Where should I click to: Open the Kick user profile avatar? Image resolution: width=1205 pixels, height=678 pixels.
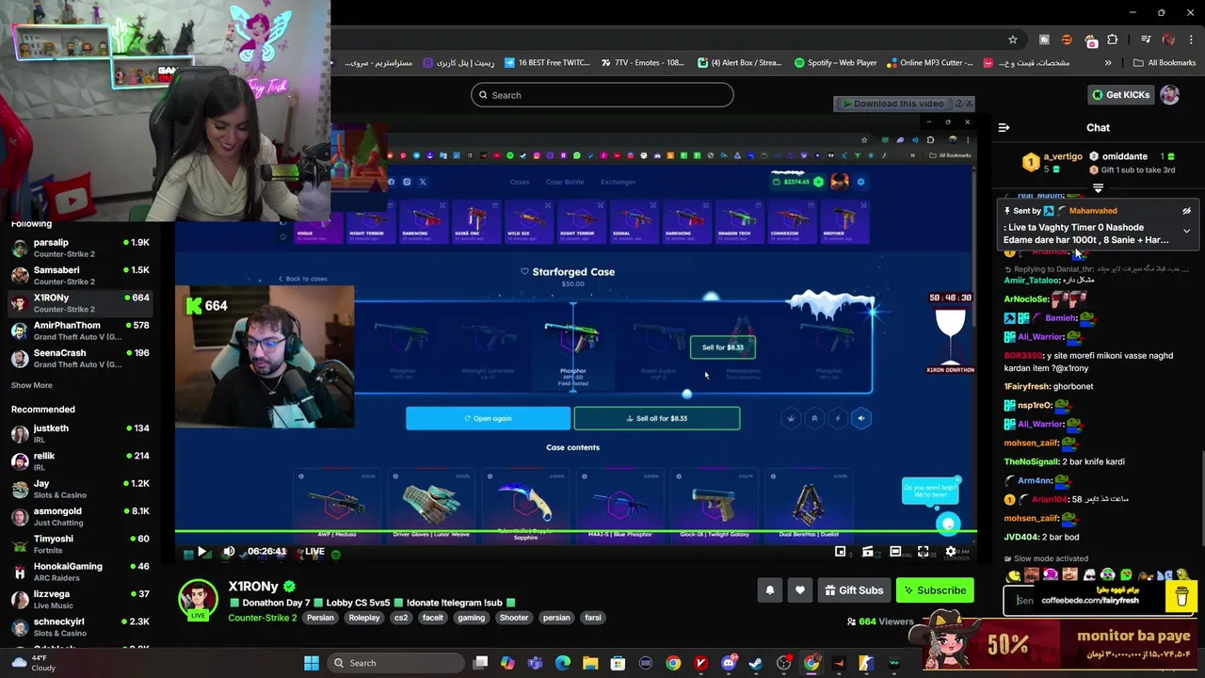[1169, 95]
